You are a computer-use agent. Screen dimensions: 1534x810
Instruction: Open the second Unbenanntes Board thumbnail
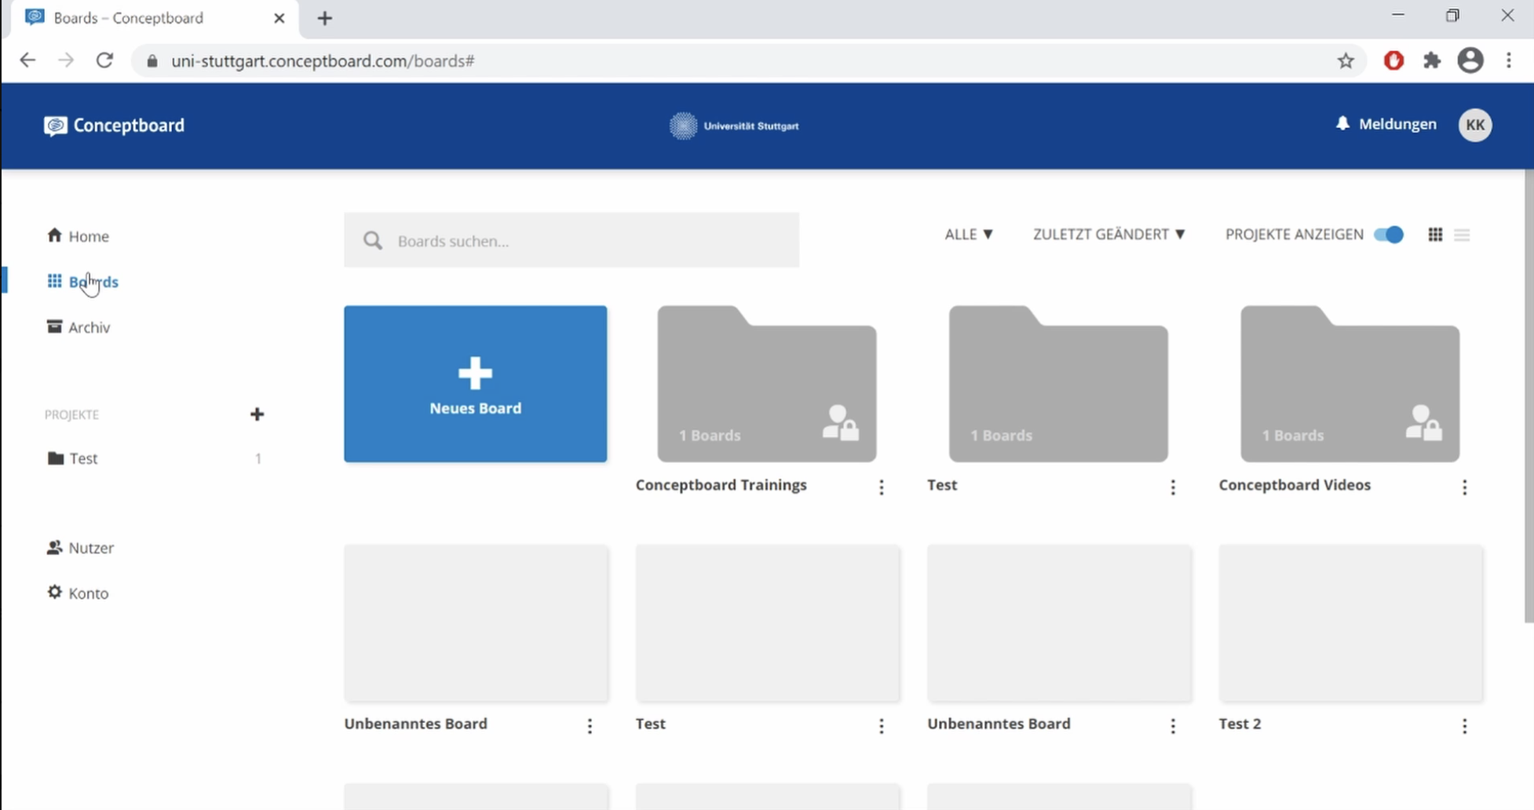pos(1059,623)
